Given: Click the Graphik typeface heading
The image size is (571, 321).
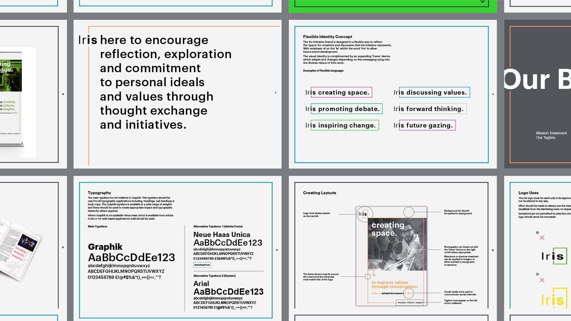Looking at the screenshot, I should pos(105,247).
